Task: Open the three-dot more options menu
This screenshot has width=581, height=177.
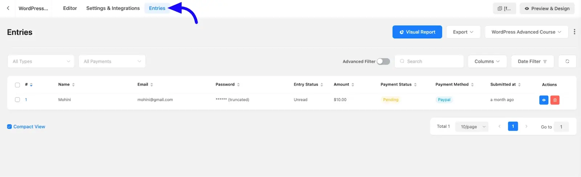Action: [x=574, y=32]
